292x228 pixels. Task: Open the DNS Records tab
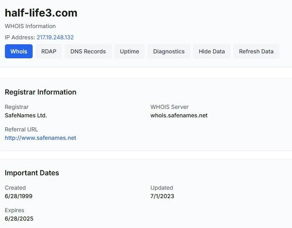coord(88,51)
